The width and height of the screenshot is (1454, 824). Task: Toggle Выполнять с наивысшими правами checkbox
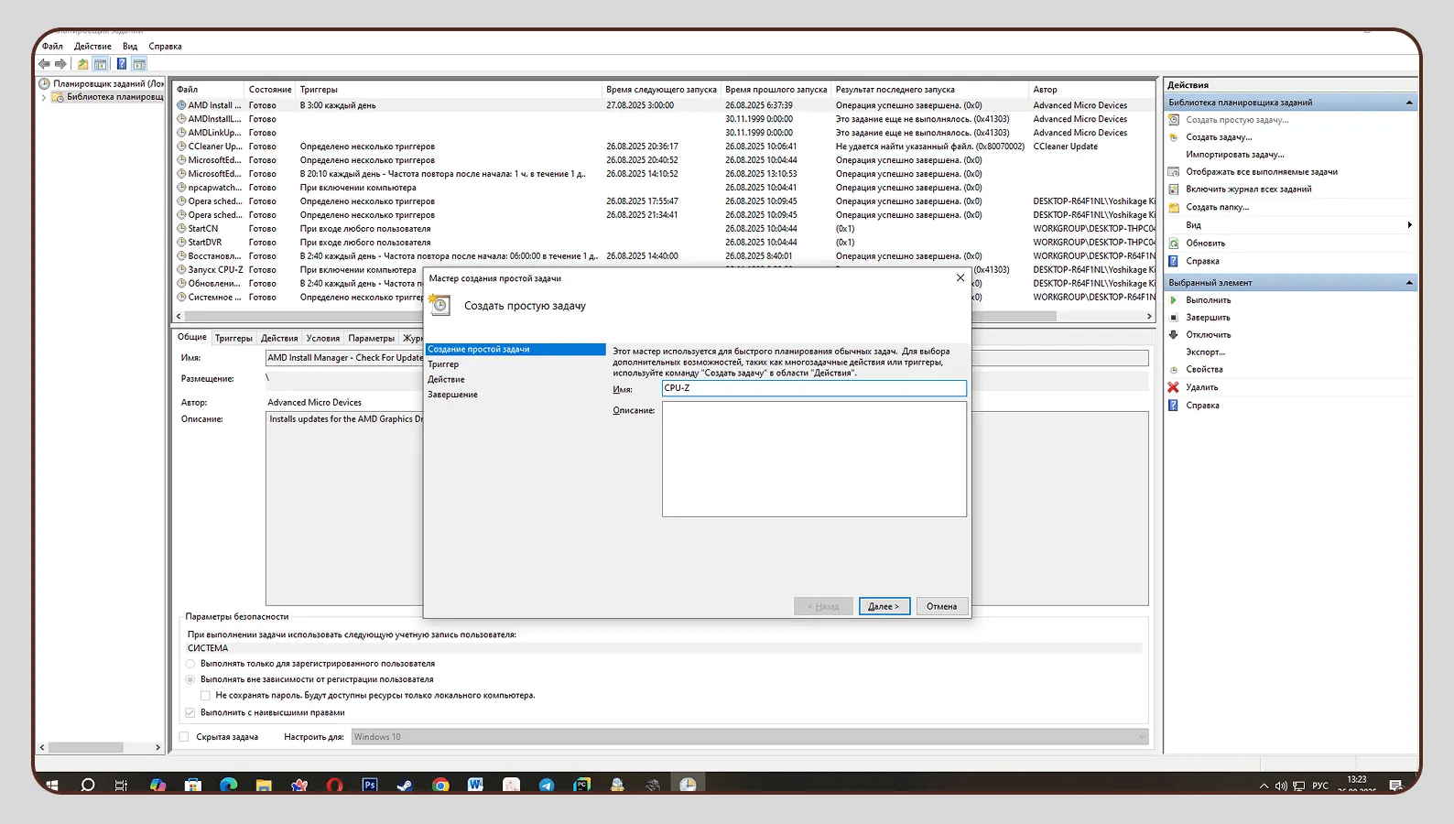click(x=190, y=712)
